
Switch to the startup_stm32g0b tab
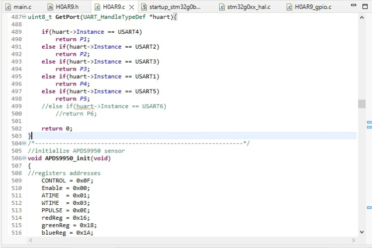[175, 7]
